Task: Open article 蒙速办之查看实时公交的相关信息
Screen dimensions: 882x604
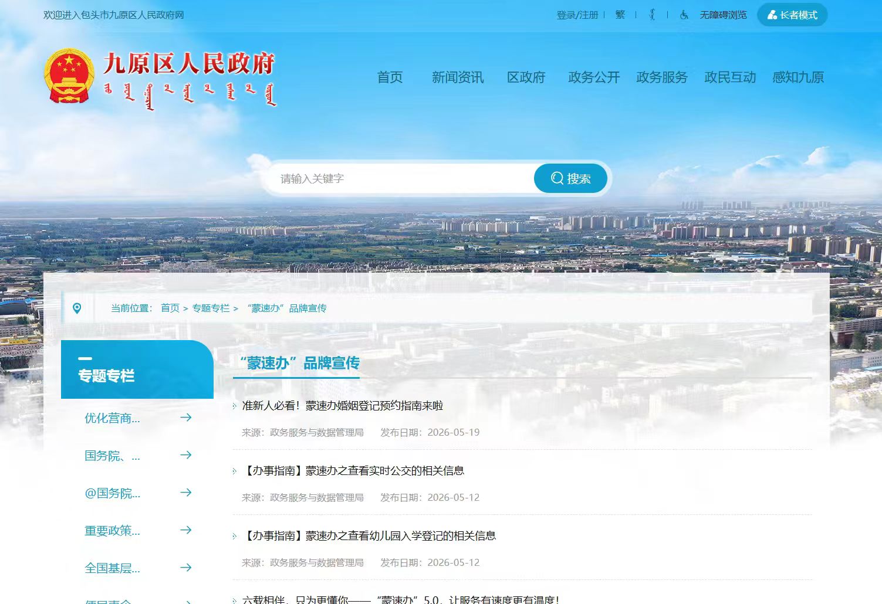Action: 353,471
